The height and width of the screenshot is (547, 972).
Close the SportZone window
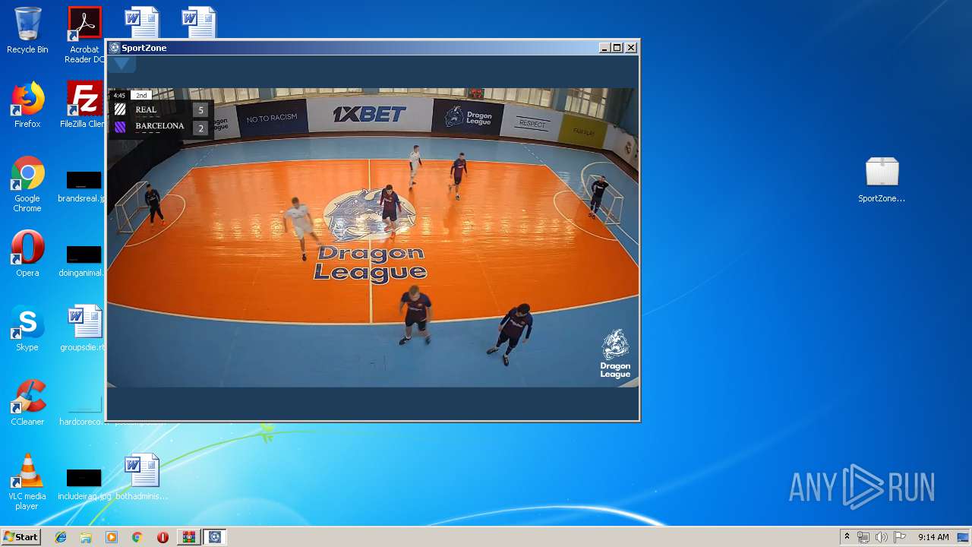point(631,48)
